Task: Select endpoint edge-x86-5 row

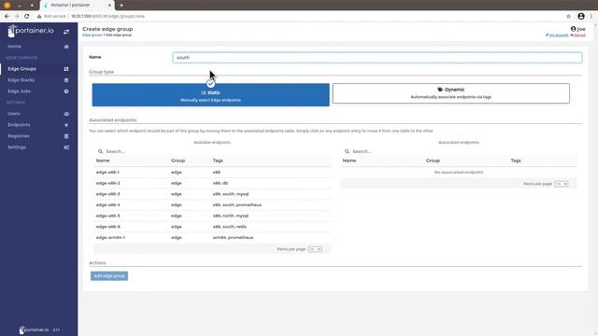Action: [x=212, y=216]
